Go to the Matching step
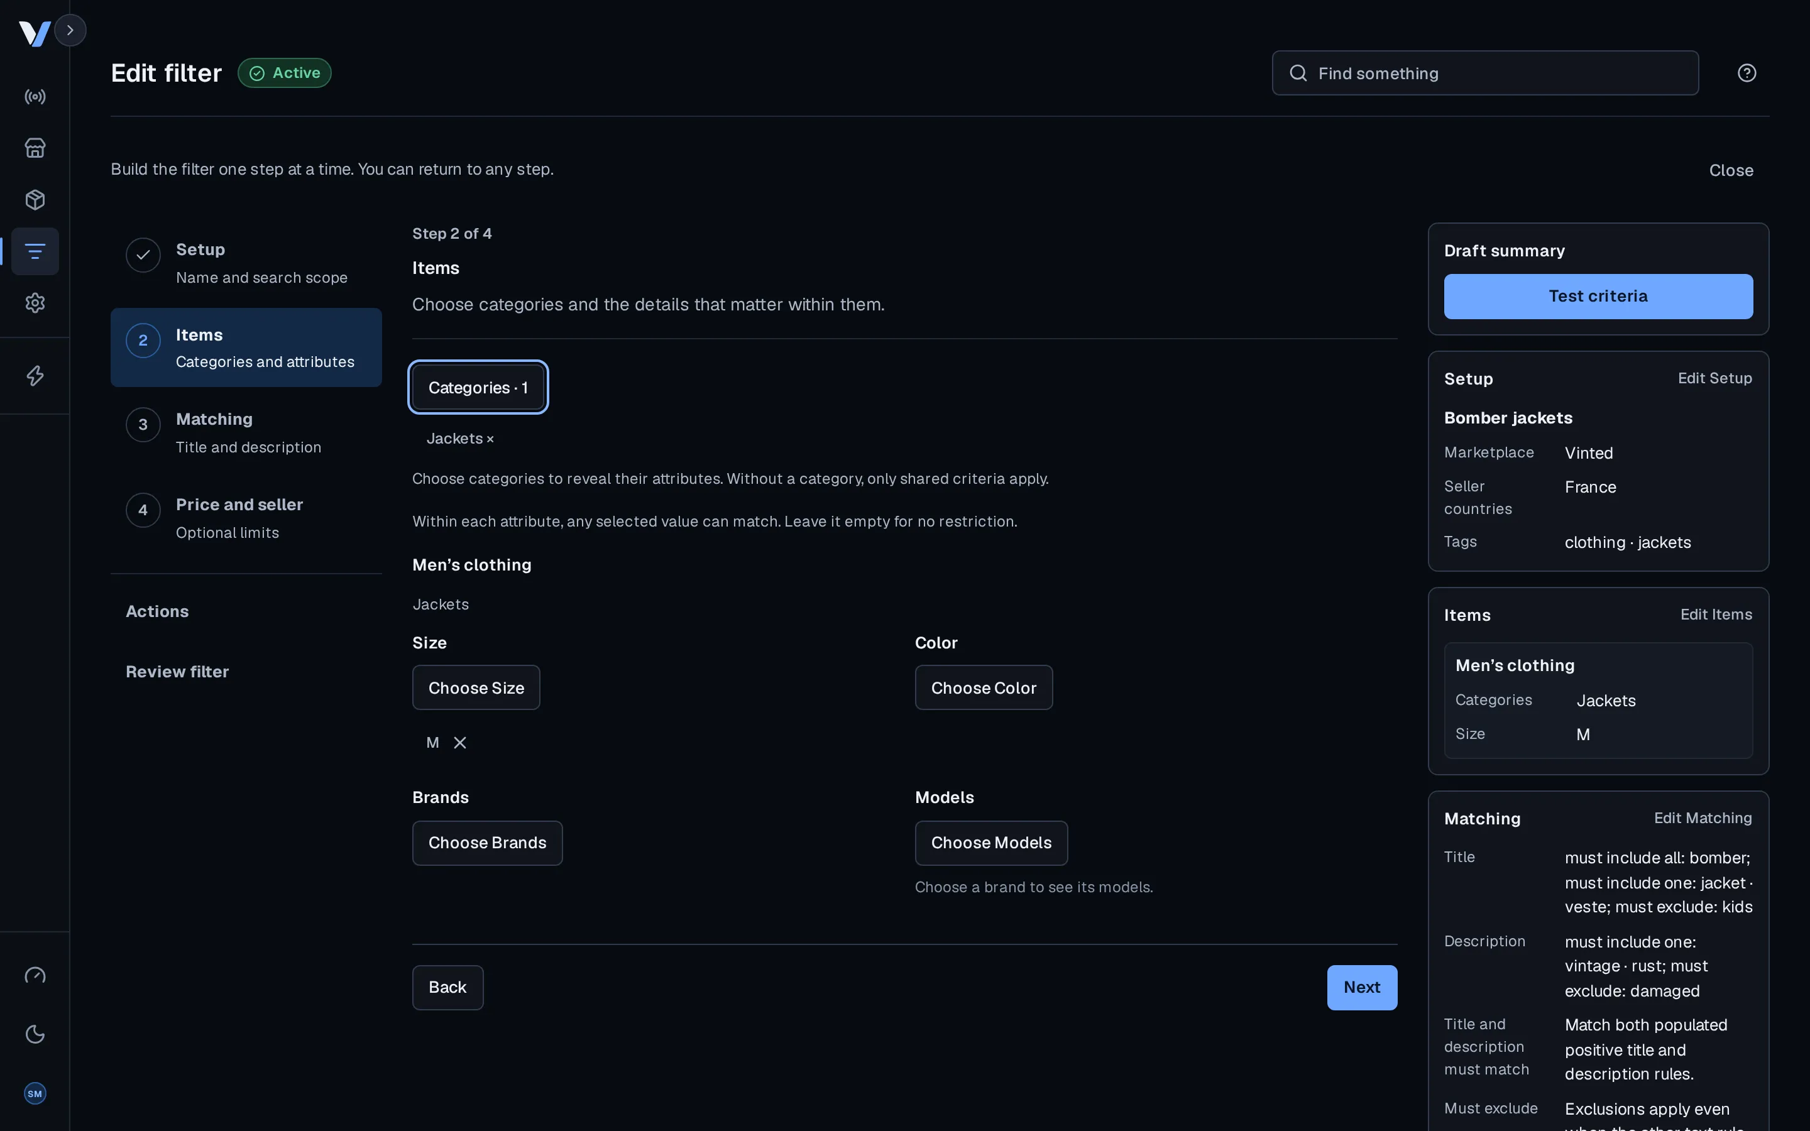 click(x=246, y=433)
